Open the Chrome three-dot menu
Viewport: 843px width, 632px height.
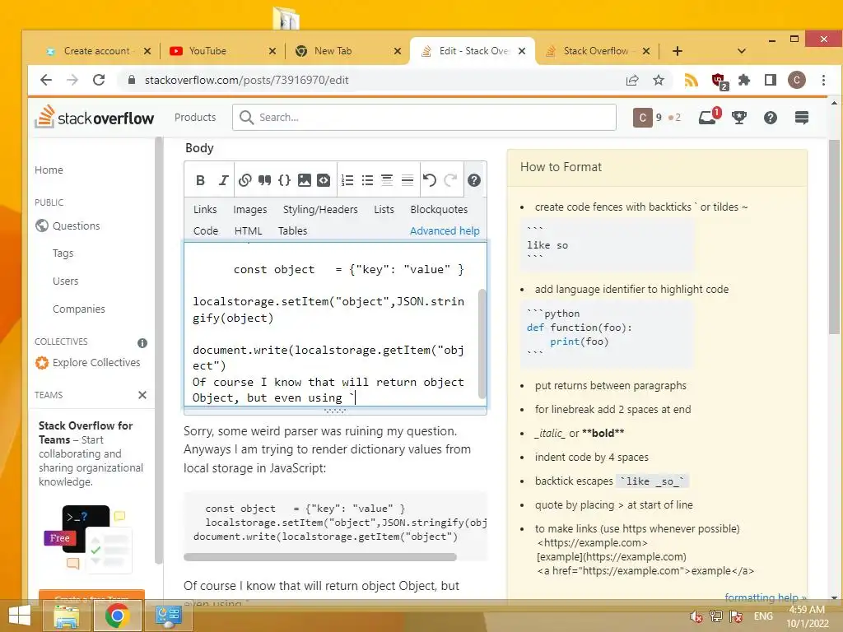823,80
